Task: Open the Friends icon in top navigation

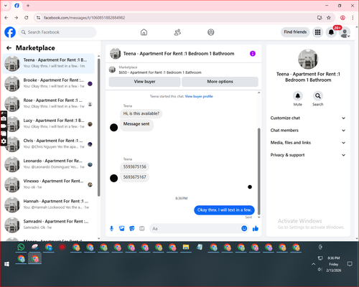Action: [x=177, y=32]
